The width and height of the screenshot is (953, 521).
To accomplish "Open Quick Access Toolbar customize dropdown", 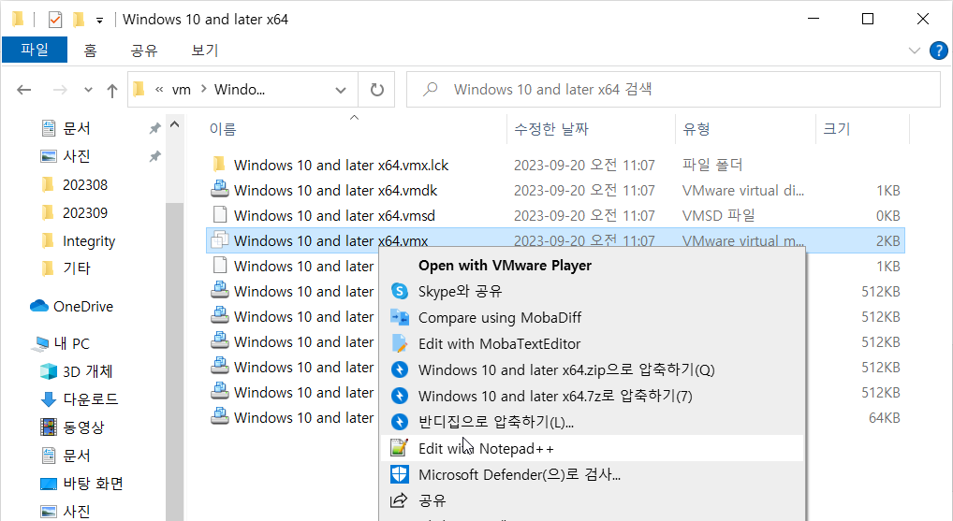I will pos(99,20).
